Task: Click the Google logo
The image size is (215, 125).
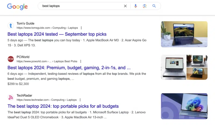Action: click(17, 6)
